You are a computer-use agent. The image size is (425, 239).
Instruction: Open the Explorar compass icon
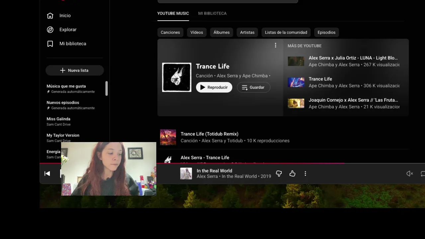pos(50,30)
